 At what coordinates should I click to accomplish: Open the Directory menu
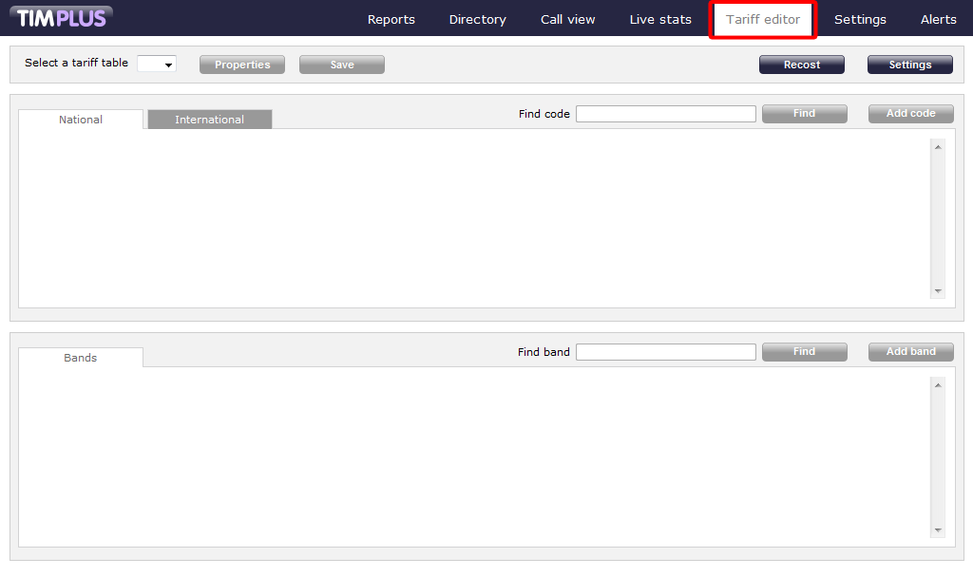point(477,19)
